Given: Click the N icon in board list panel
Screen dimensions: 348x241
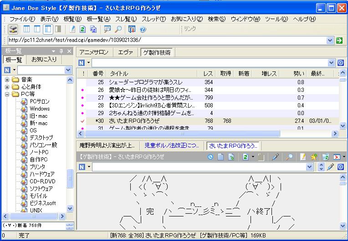Looking at the screenshot, I should coord(7,70).
